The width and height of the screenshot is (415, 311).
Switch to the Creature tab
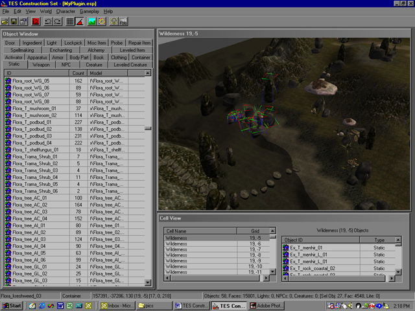click(95, 64)
